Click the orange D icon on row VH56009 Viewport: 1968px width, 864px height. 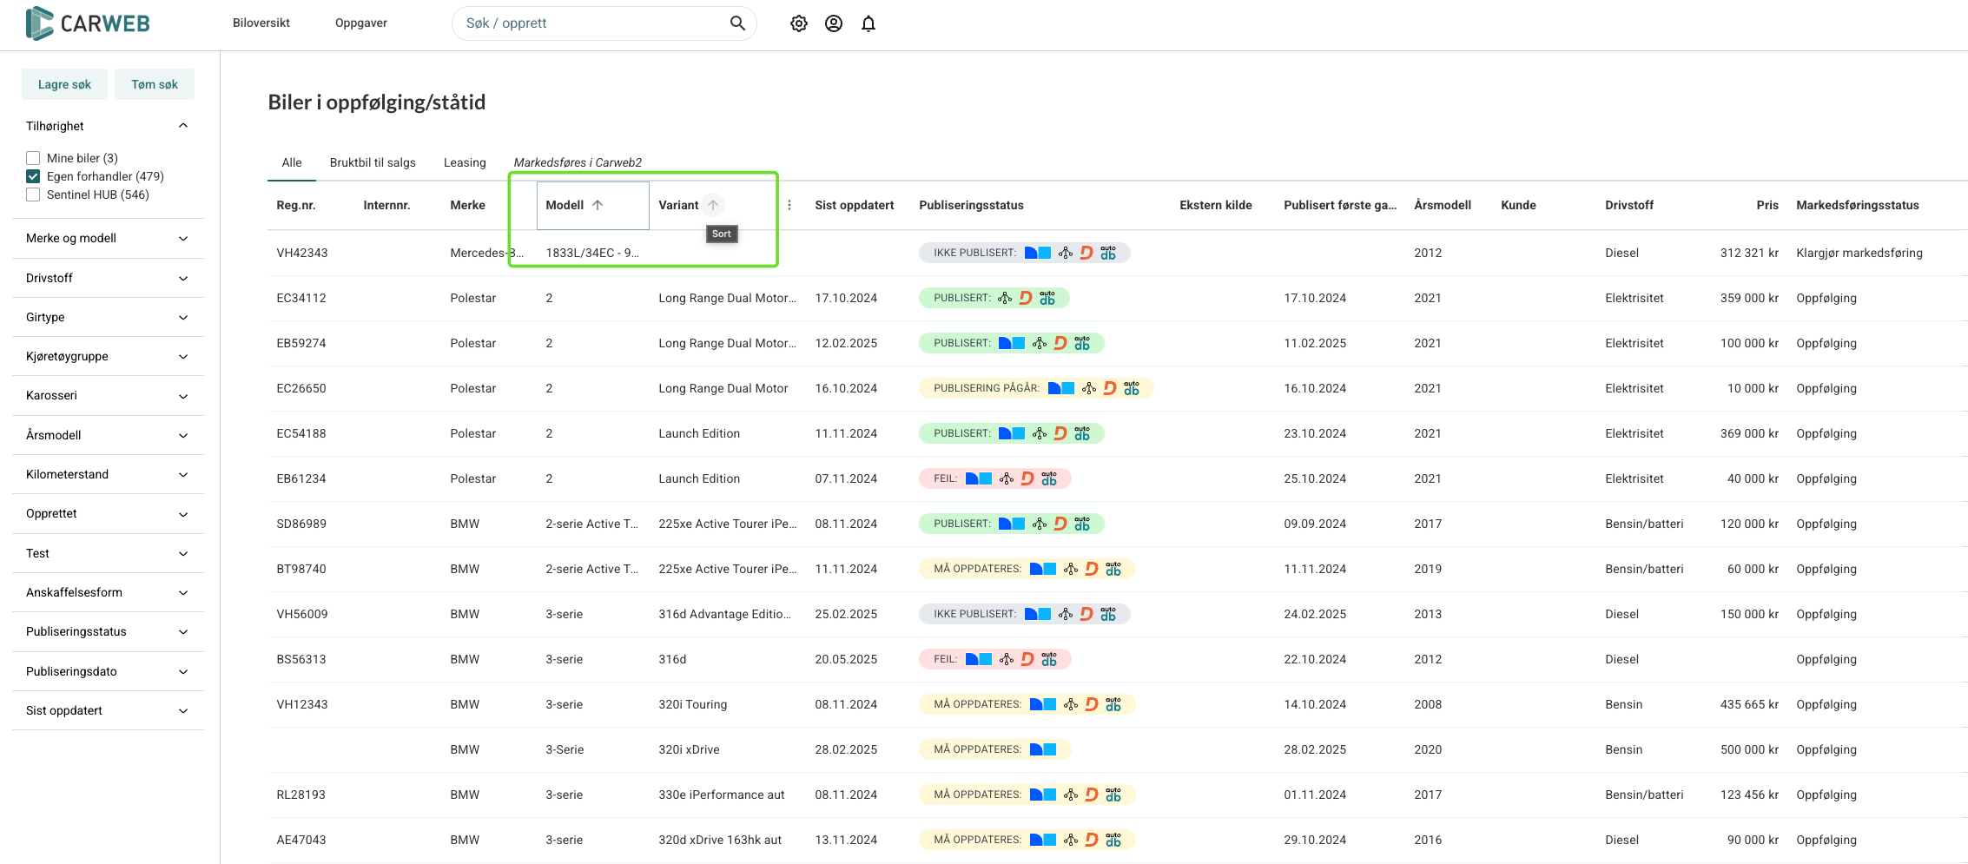[x=1086, y=614]
